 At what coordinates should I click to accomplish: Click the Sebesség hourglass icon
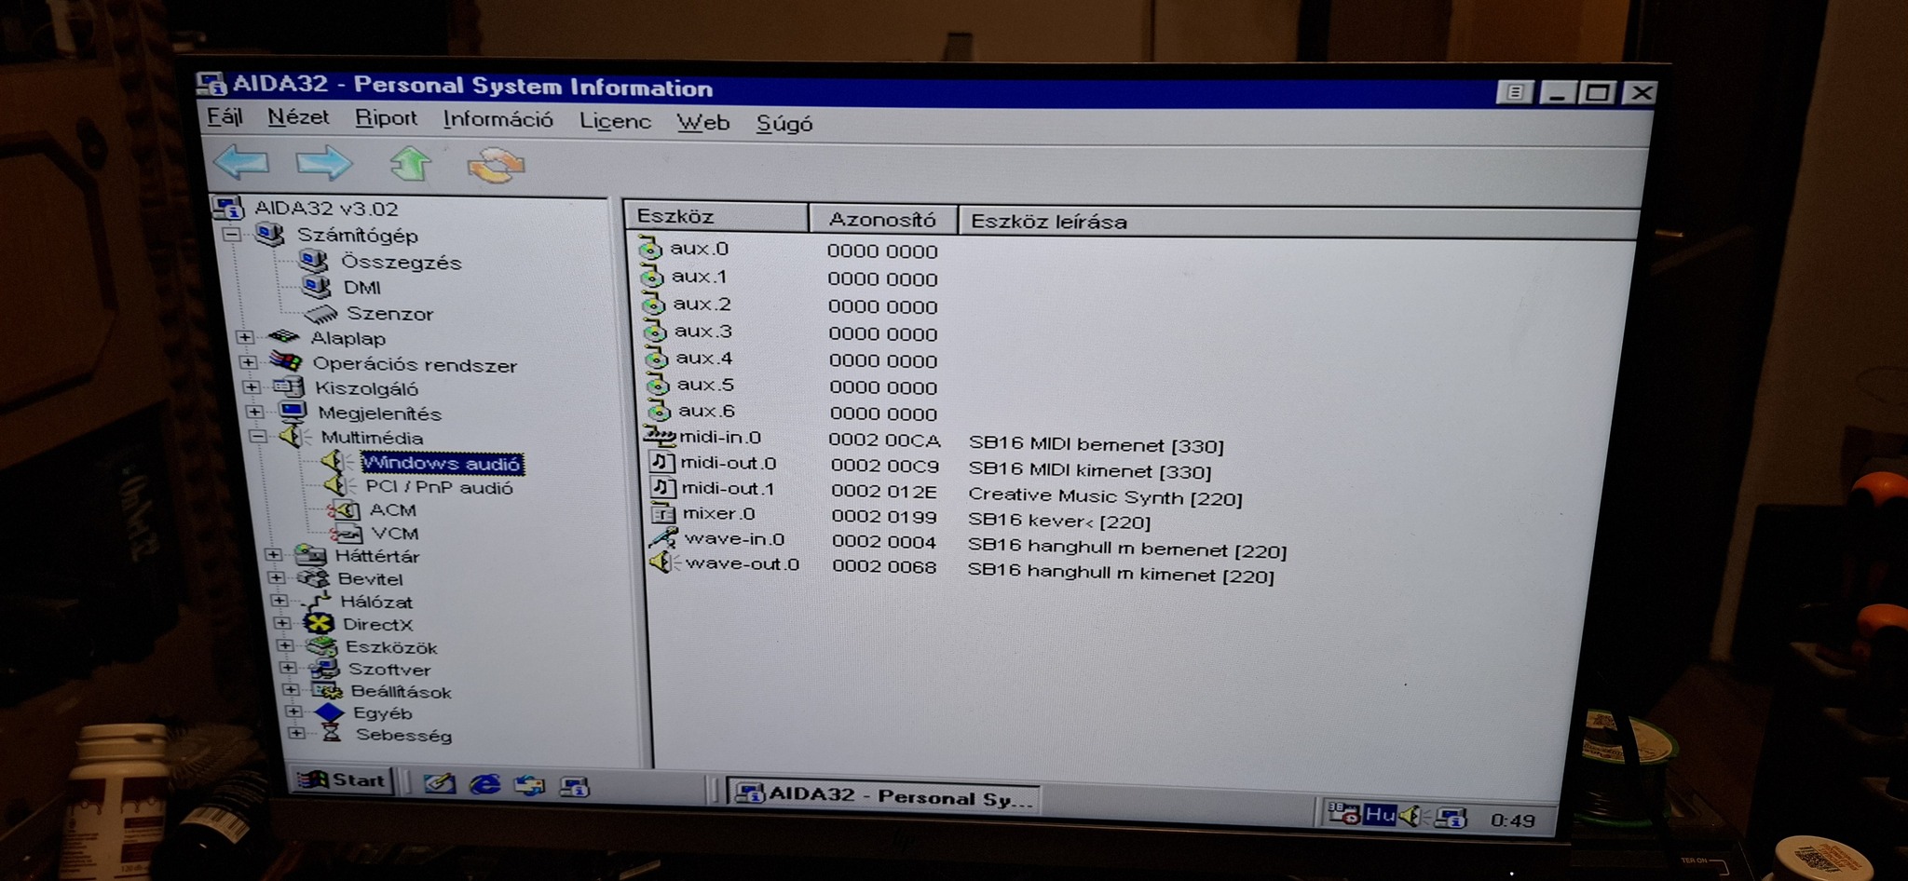click(332, 734)
